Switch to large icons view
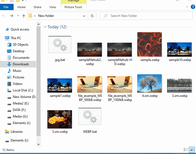 tap(192, 150)
